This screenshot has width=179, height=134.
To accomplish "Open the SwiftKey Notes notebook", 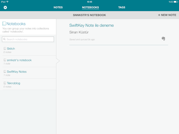I will pyautogui.click(x=29, y=73).
